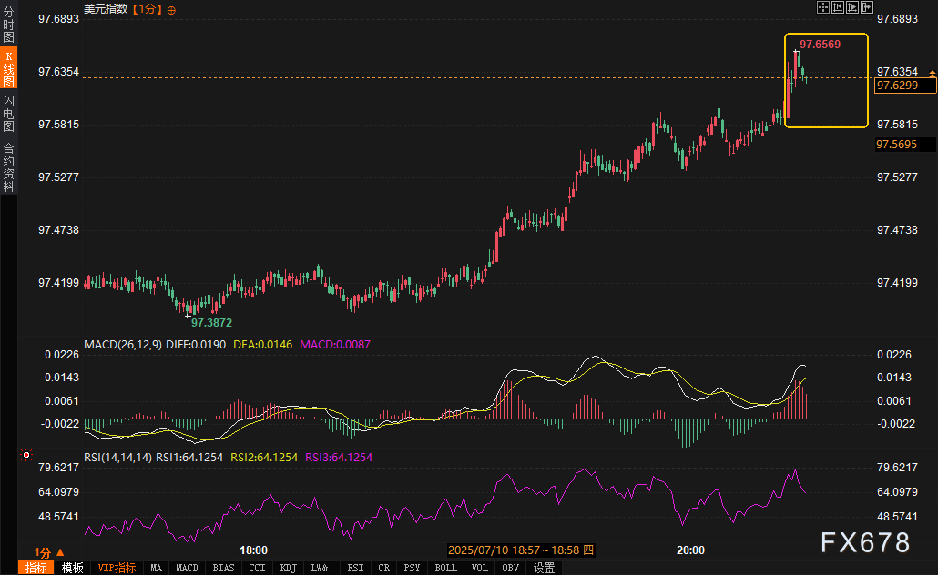This screenshot has height=575, width=938.
Task: Click the orange circle-plus icon beside 【1分】
Action: 172,9
